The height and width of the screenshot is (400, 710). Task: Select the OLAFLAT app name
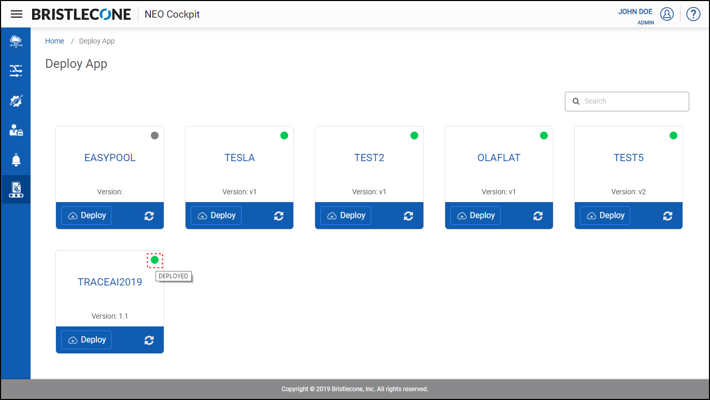[499, 158]
